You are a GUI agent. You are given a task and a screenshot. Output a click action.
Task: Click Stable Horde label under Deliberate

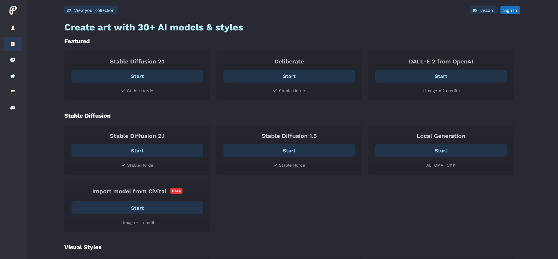291,91
